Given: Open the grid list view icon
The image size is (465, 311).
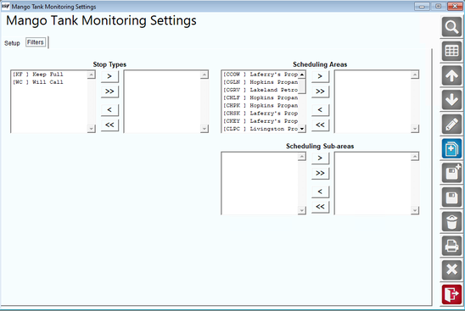Looking at the screenshot, I should pos(451,51).
